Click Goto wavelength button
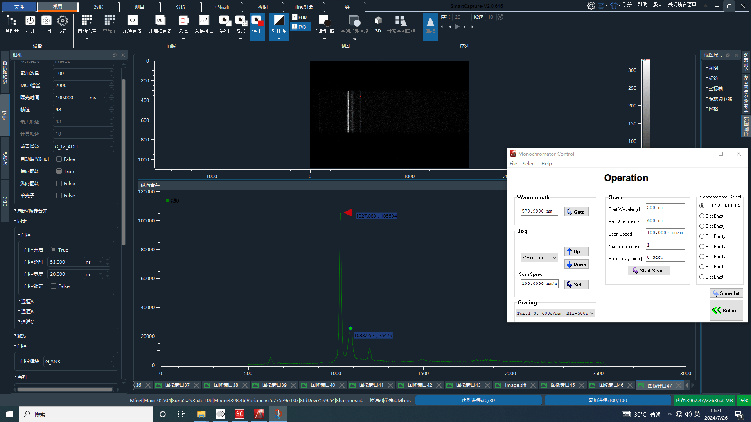751x422 pixels. coord(576,212)
